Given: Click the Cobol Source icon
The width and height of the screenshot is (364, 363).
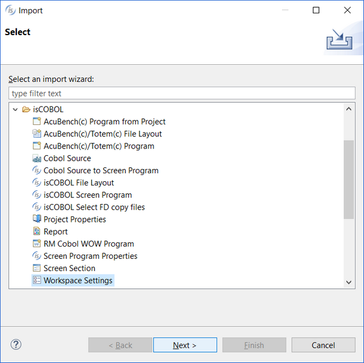Looking at the screenshot, I should coord(36,158).
